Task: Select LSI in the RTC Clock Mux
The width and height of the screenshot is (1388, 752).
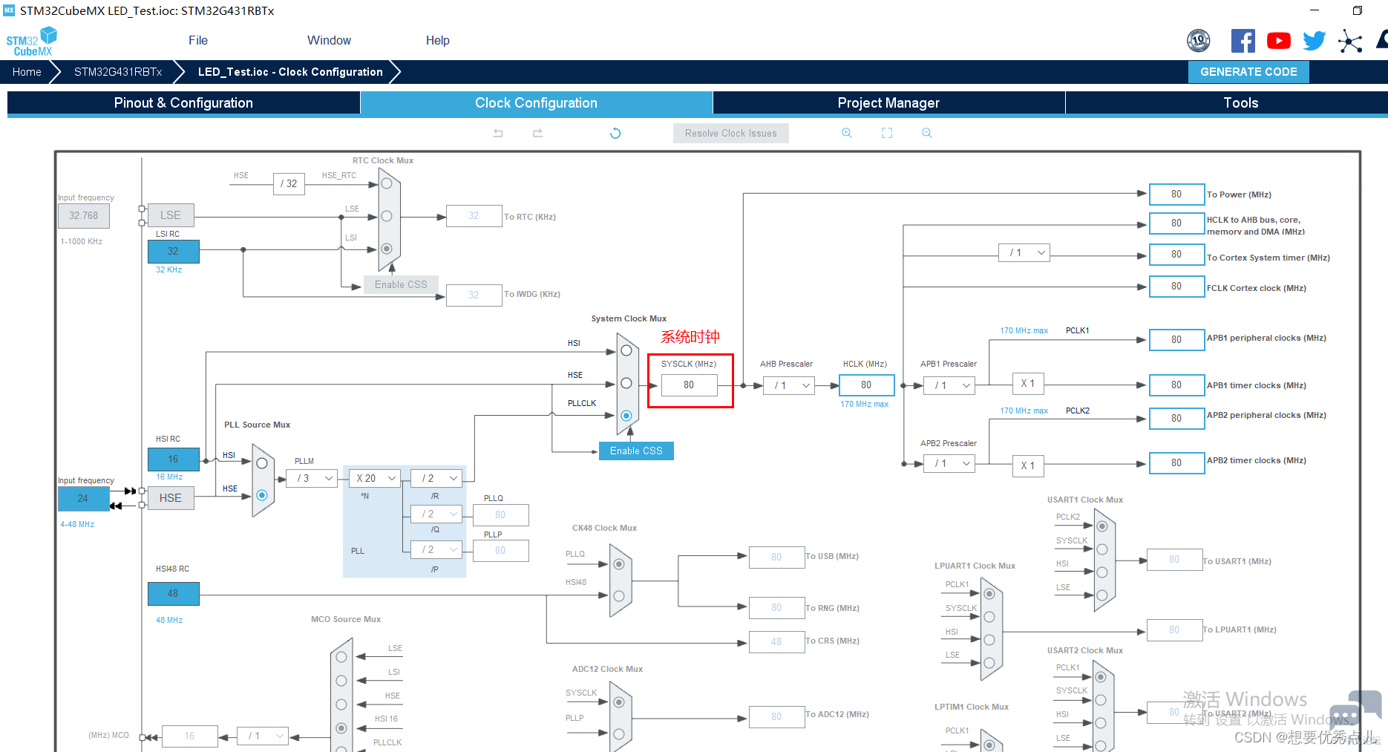Action: click(x=387, y=249)
